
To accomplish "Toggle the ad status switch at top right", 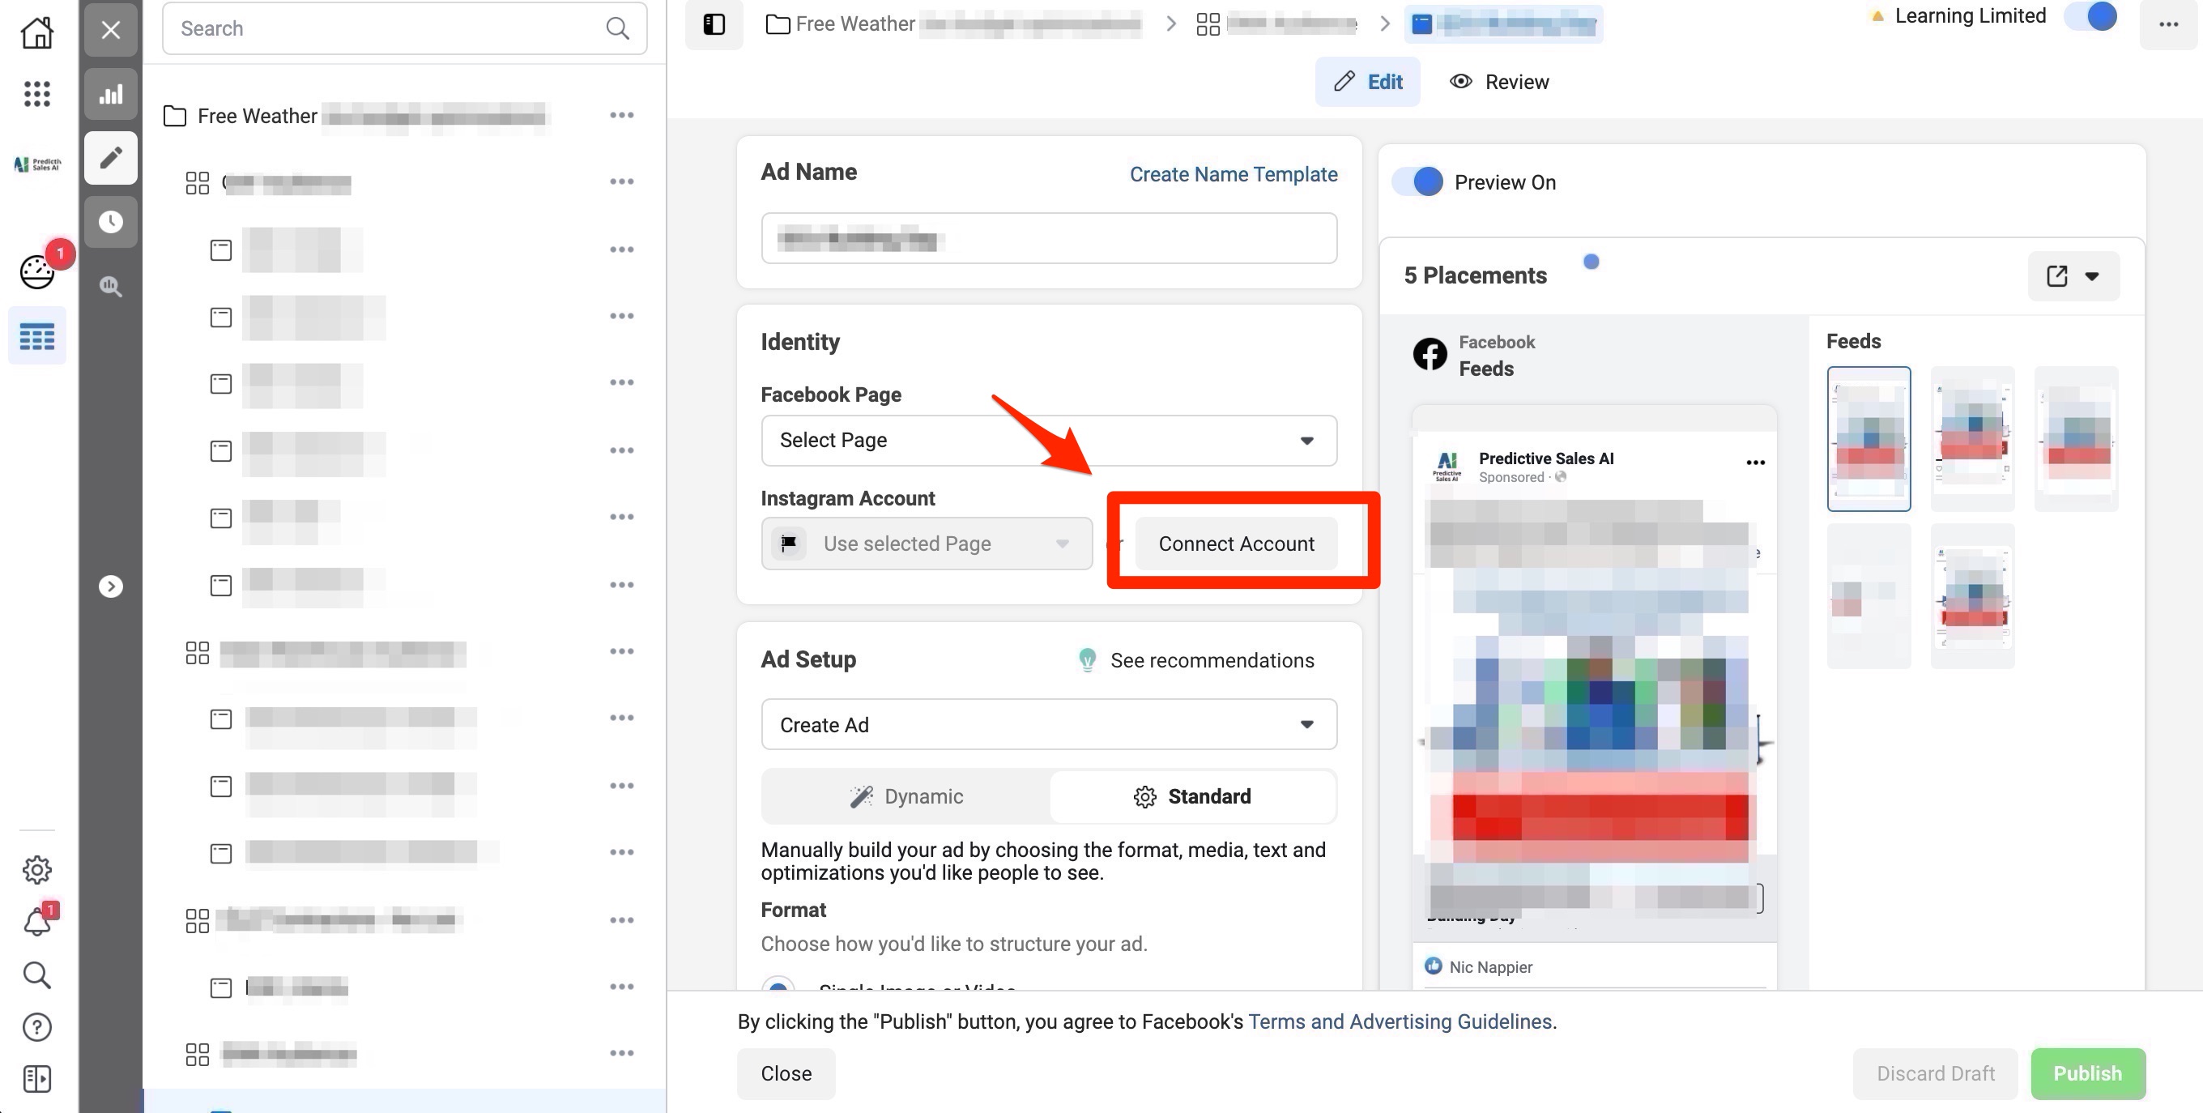I will (2092, 16).
